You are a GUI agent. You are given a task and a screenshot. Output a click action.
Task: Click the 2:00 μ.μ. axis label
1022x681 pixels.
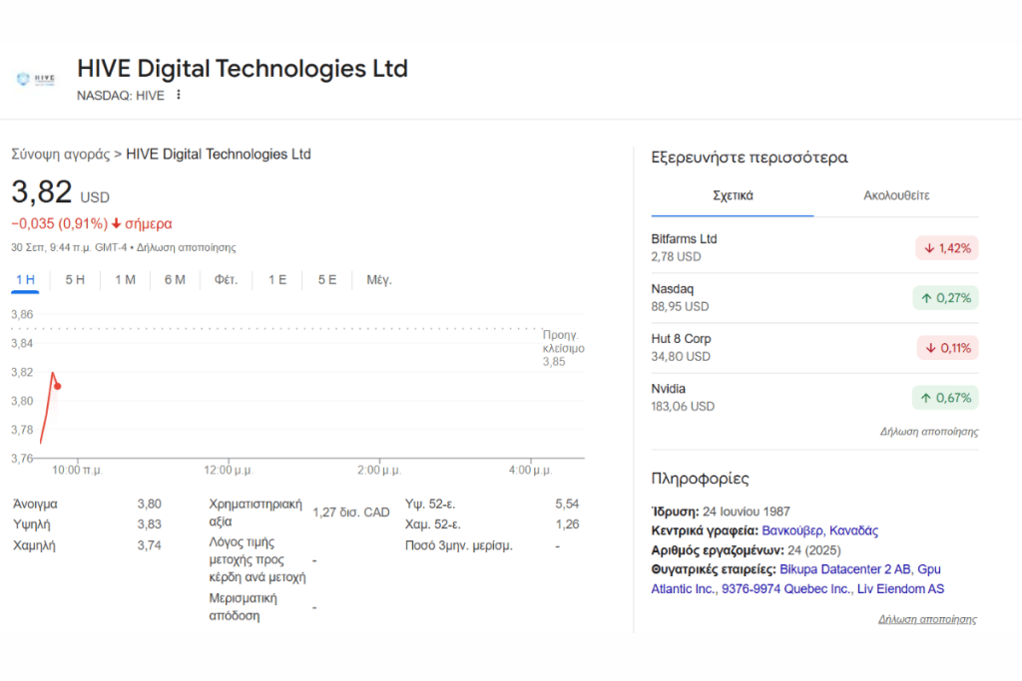[378, 470]
